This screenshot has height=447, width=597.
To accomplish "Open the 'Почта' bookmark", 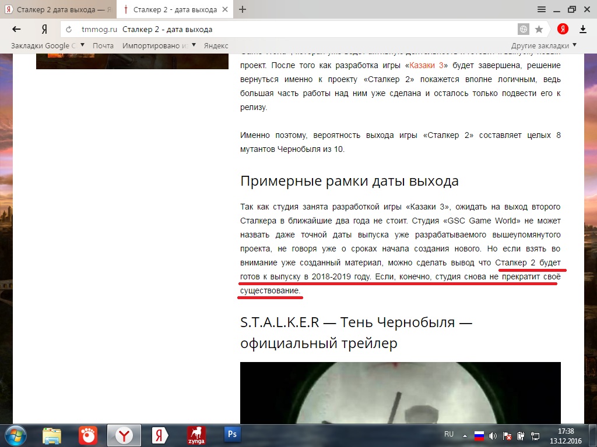I will point(103,45).
